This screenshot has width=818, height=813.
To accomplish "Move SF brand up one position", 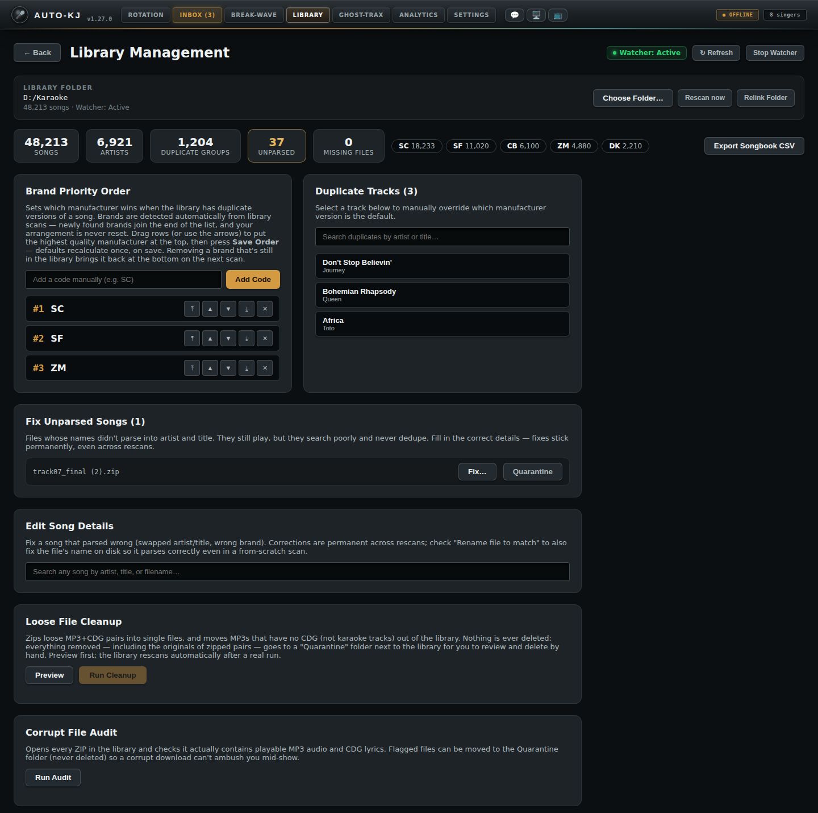I will [210, 338].
